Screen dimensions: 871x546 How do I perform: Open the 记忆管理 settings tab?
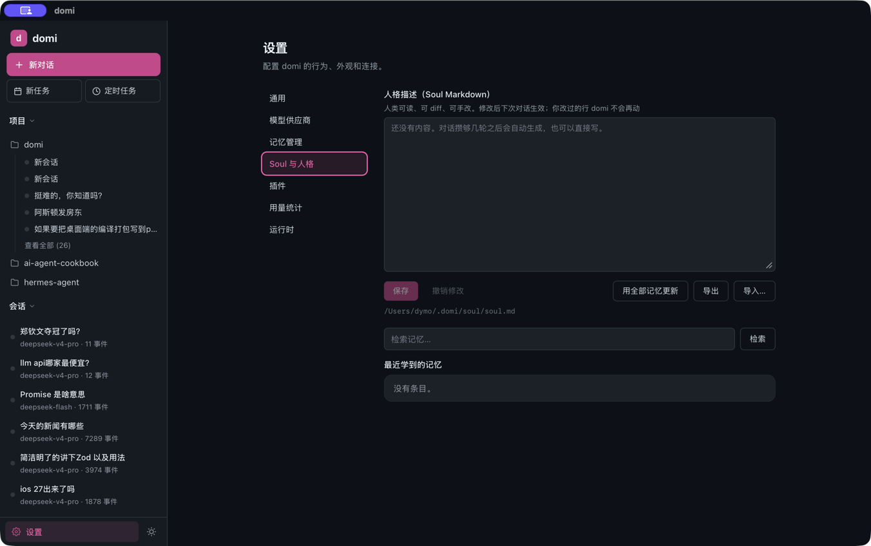click(x=314, y=142)
